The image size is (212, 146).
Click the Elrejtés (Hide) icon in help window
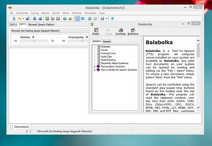pos(96,32)
